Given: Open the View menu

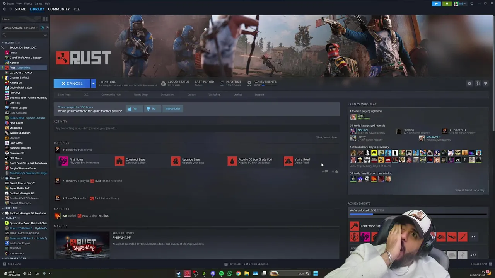Looking at the screenshot, I should coord(19,3).
